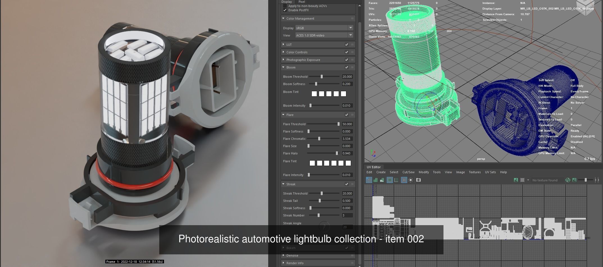603x267 pixels.
Task: Uncheck Enable PostFX checkbox
Action: coord(285,10)
